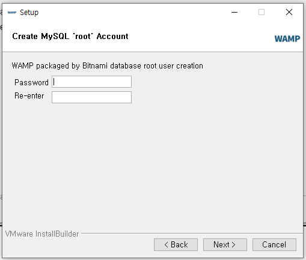Click the Setup title text
This screenshot has width=306, height=260.
point(29,13)
